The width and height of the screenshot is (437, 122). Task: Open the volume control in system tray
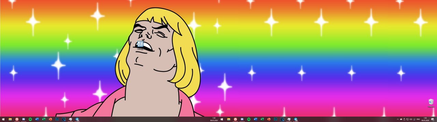tap(411, 119)
